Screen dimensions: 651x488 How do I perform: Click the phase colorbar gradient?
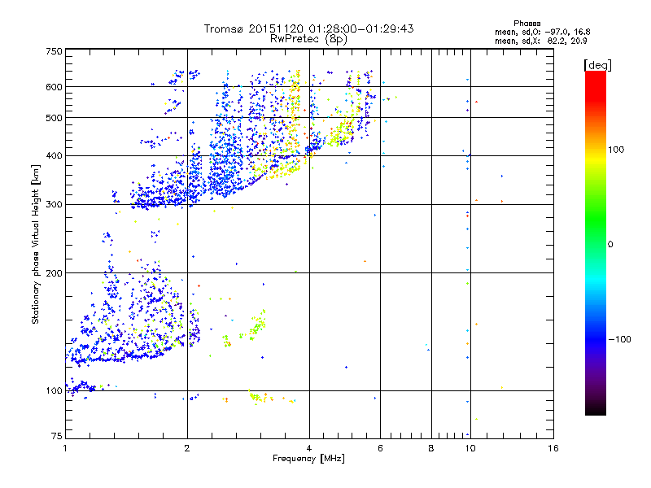tap(596, 242)
